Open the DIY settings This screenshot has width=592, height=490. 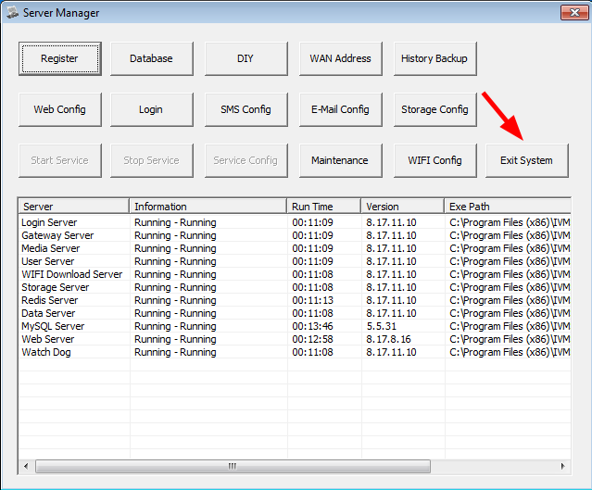[x=246, y=58]
